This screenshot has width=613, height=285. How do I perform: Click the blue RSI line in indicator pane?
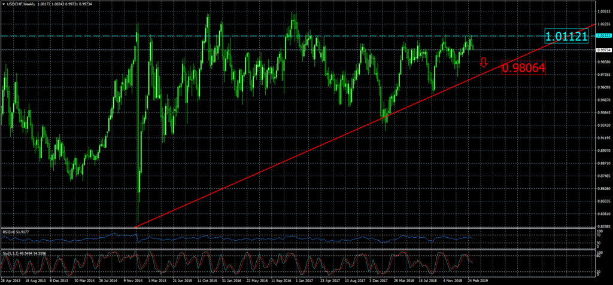[239, 238]
